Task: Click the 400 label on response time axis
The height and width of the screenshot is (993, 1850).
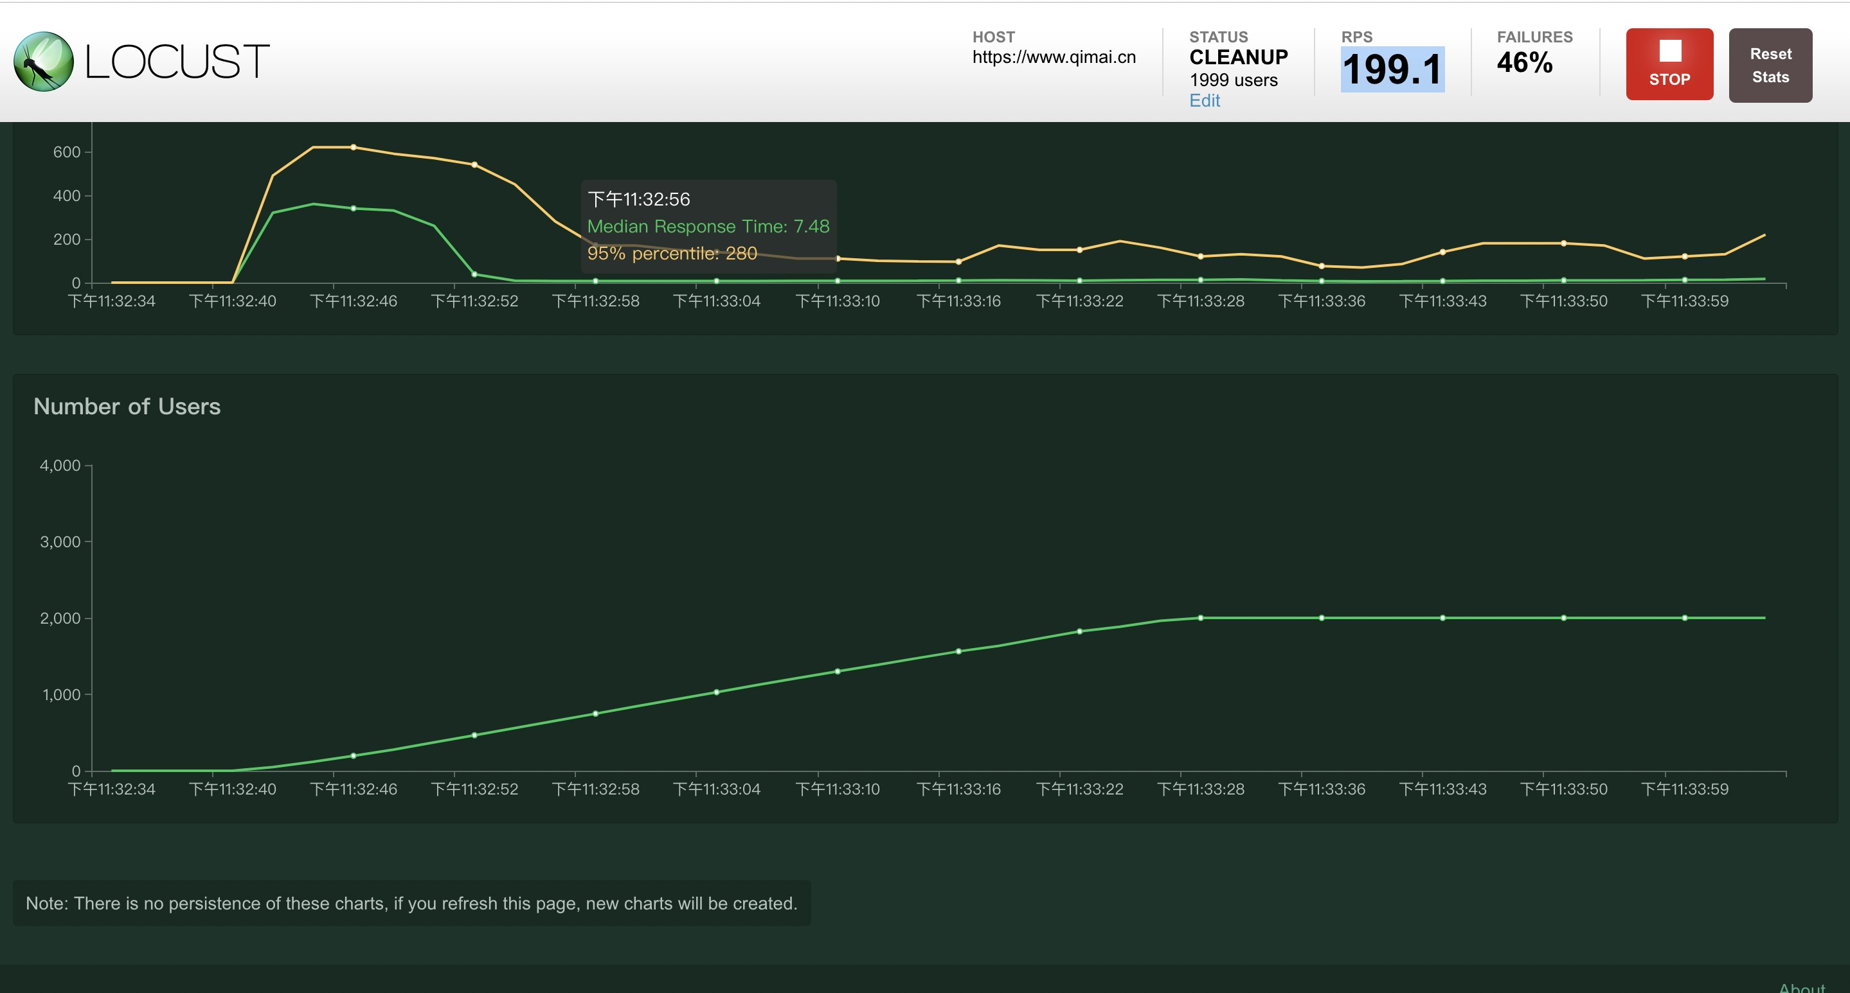Action: (x=67, y=195)
